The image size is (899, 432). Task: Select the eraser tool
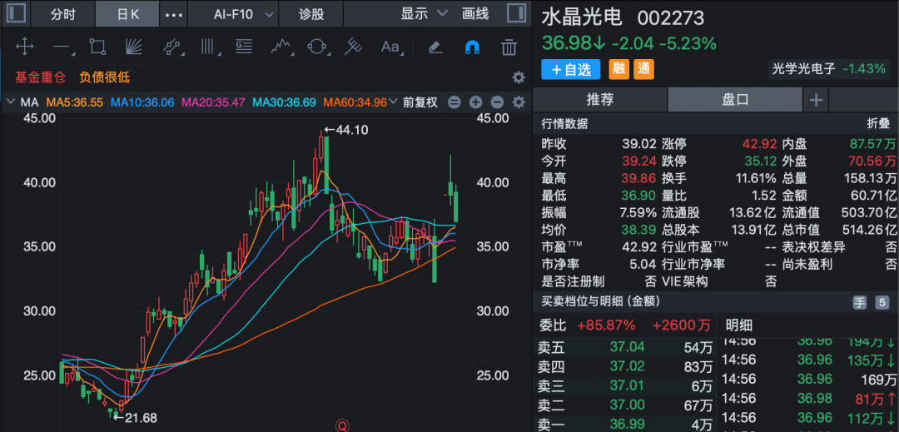pyautogui.click(x=435, y=47)
